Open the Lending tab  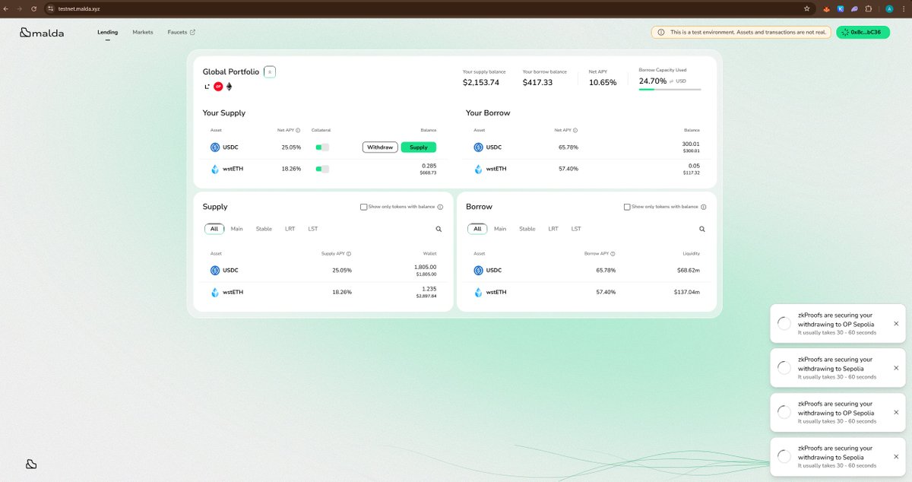click(x=107, y=33)
